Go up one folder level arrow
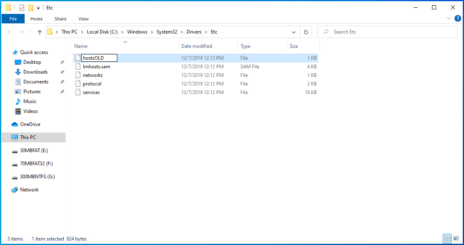This screenshot has height=245, width=464. (40, 32)
